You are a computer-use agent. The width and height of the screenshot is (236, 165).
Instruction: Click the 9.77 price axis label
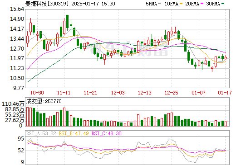point(19,88)
